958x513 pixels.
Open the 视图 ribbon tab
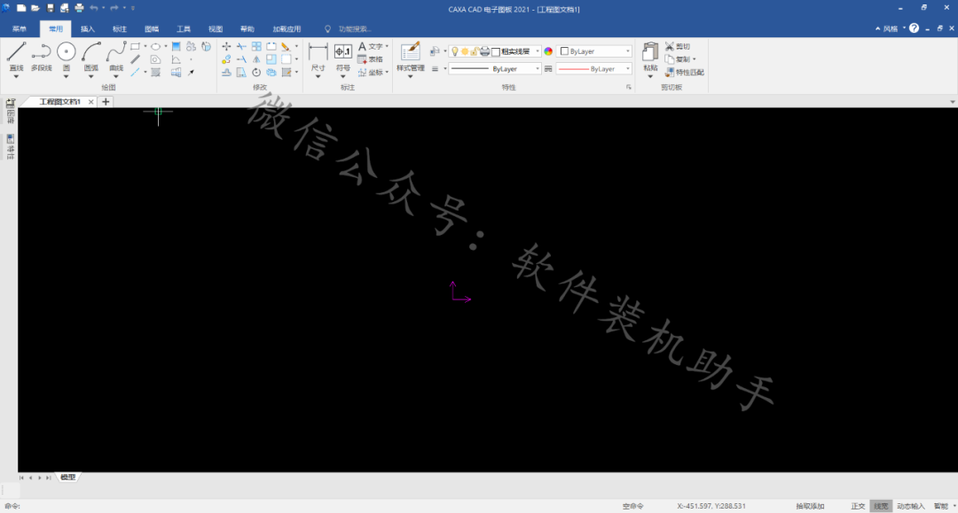click(x=215, y=28)
